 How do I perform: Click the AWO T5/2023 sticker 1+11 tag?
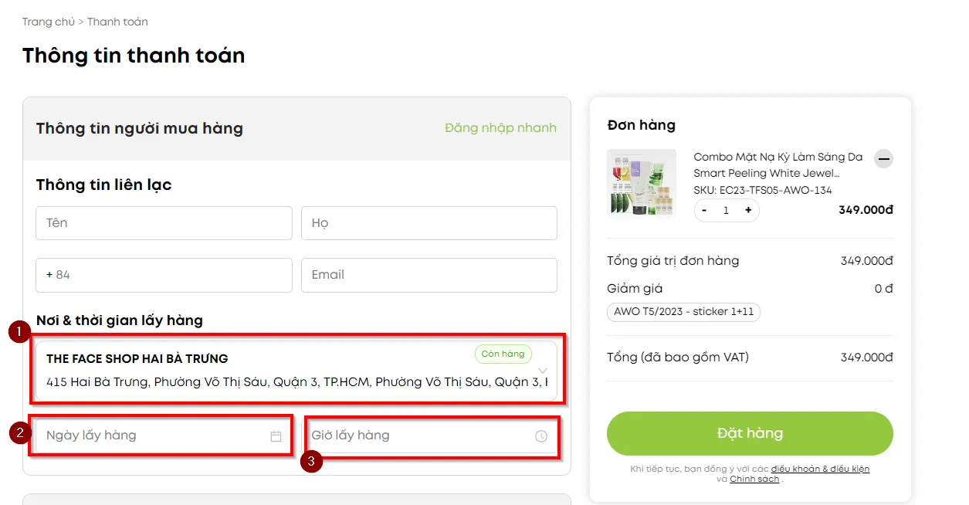click(683, 312)
